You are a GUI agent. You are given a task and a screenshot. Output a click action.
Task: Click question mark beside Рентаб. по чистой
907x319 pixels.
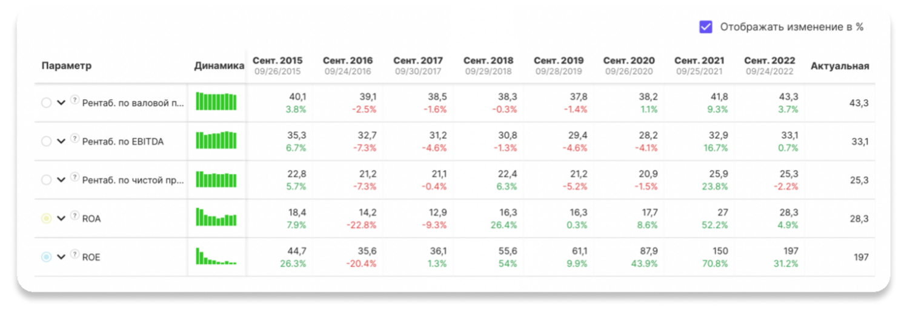(x=75, y=177)
